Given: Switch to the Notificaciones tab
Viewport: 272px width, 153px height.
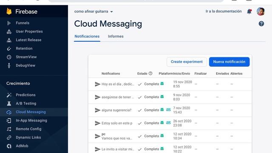Looking at the screenshot, I should coord(87,37).
